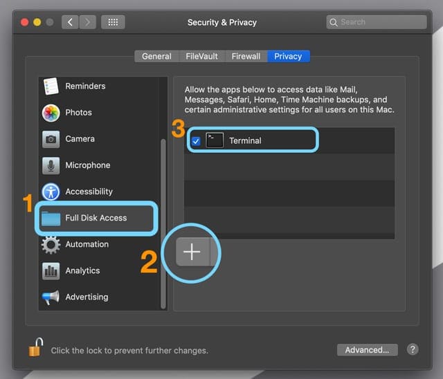Open the Firewall tab
Image resolution: width=443 pixels, height=379 pixels.
point(246,56)
